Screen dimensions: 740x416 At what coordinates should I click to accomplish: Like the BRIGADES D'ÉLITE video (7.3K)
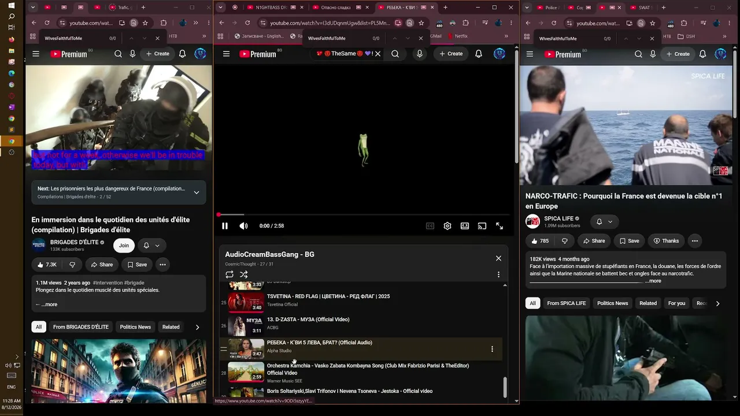(47, 265)
